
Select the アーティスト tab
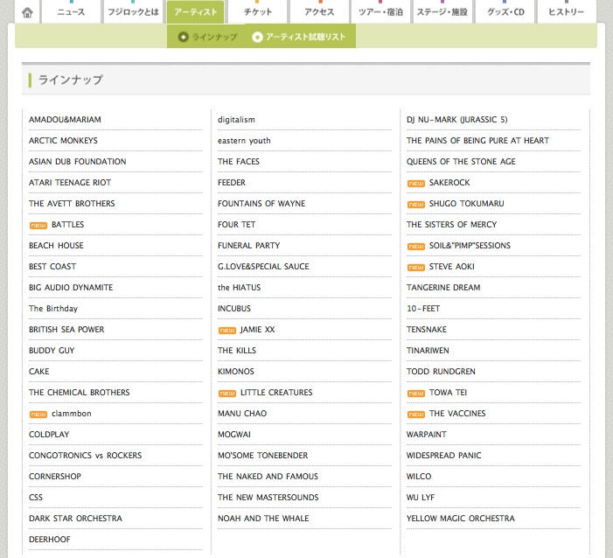(196, 11)
